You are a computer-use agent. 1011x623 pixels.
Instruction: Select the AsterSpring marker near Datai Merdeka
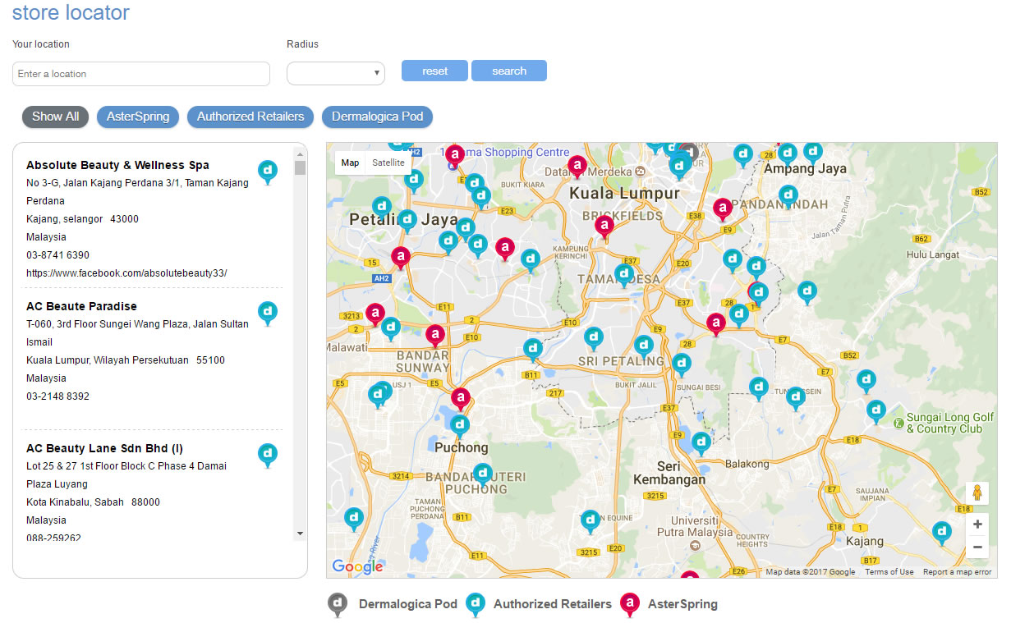(x=577, y=167)
